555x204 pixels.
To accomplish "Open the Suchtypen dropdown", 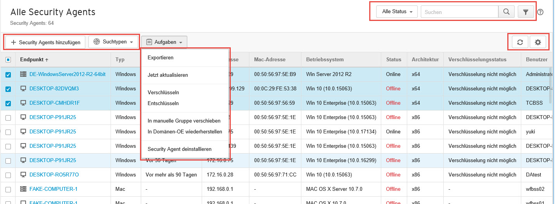I will (x=113, y=42).
